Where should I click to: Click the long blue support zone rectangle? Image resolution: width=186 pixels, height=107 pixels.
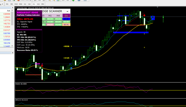(x=131, y=33)
